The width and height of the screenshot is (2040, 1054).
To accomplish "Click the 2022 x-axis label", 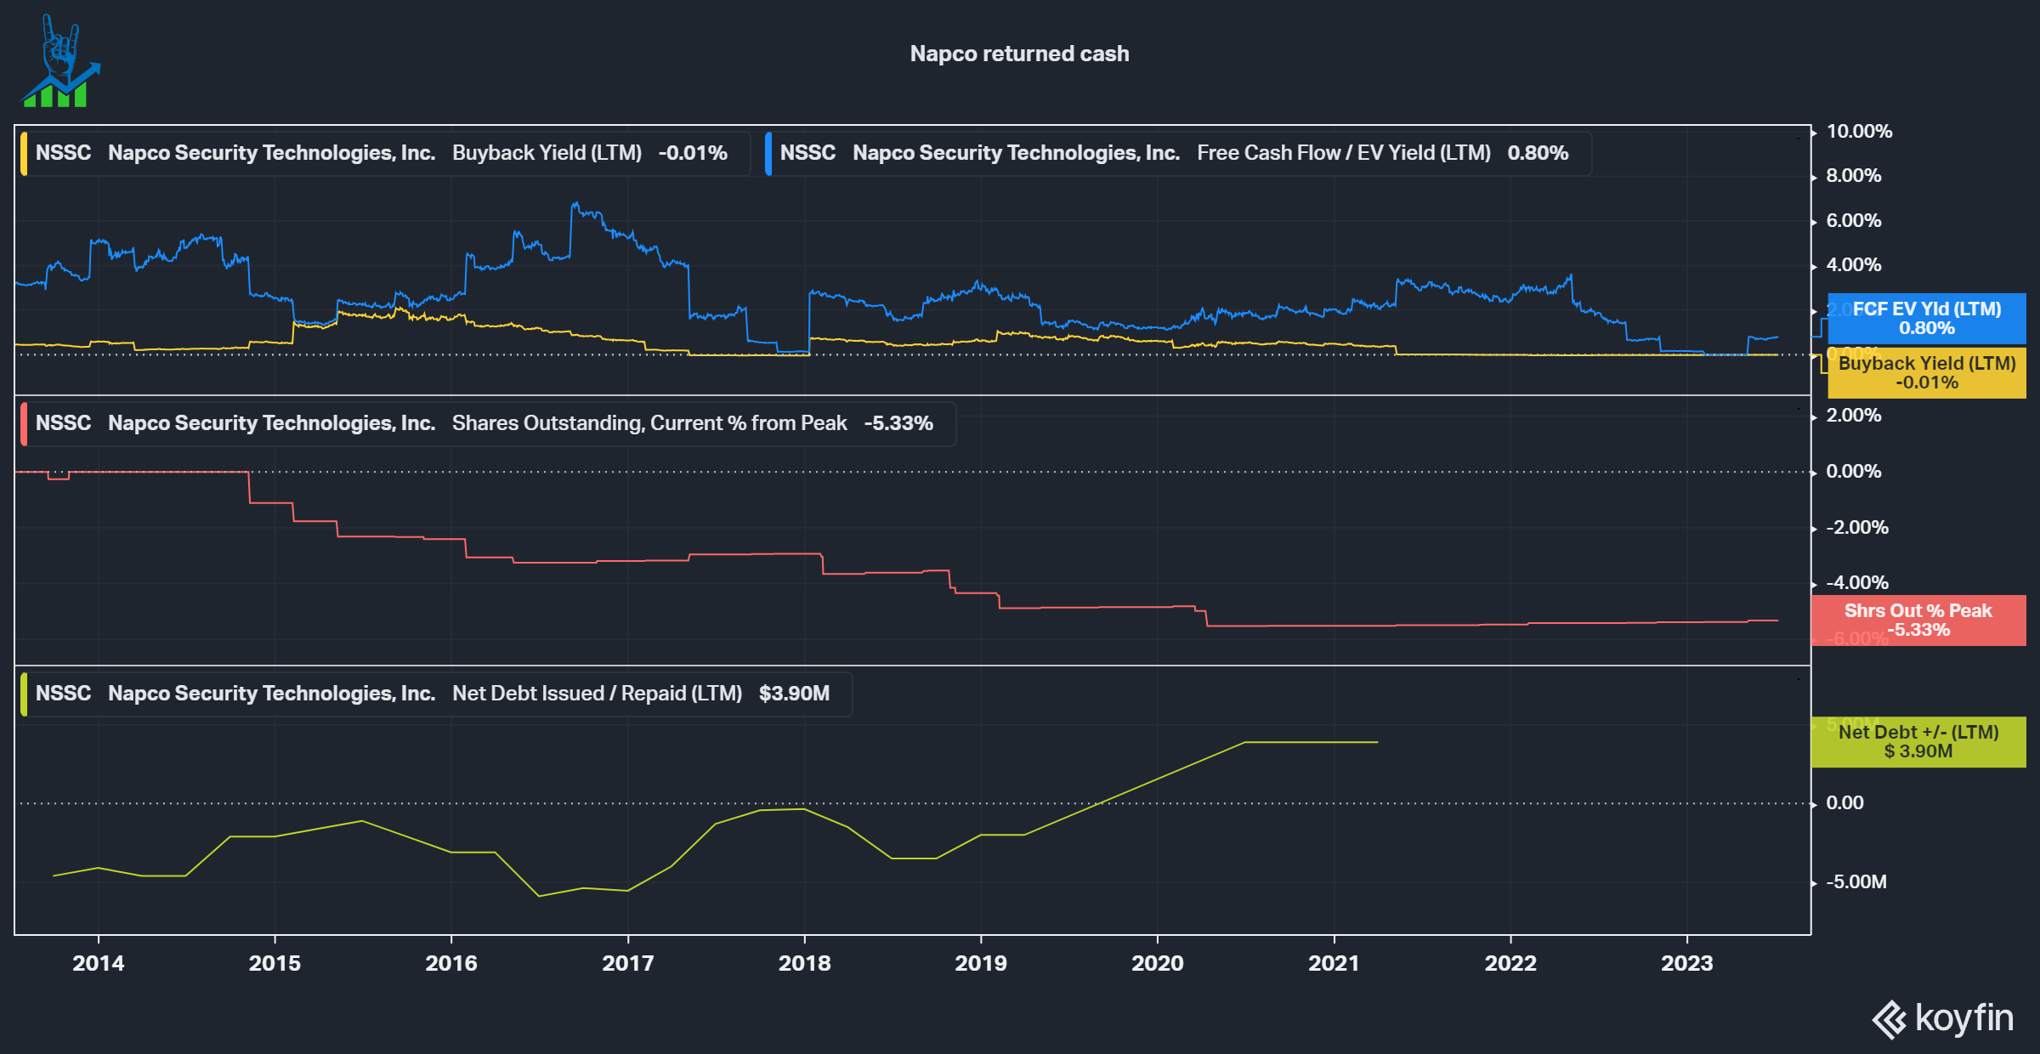I will point(1510,963).
